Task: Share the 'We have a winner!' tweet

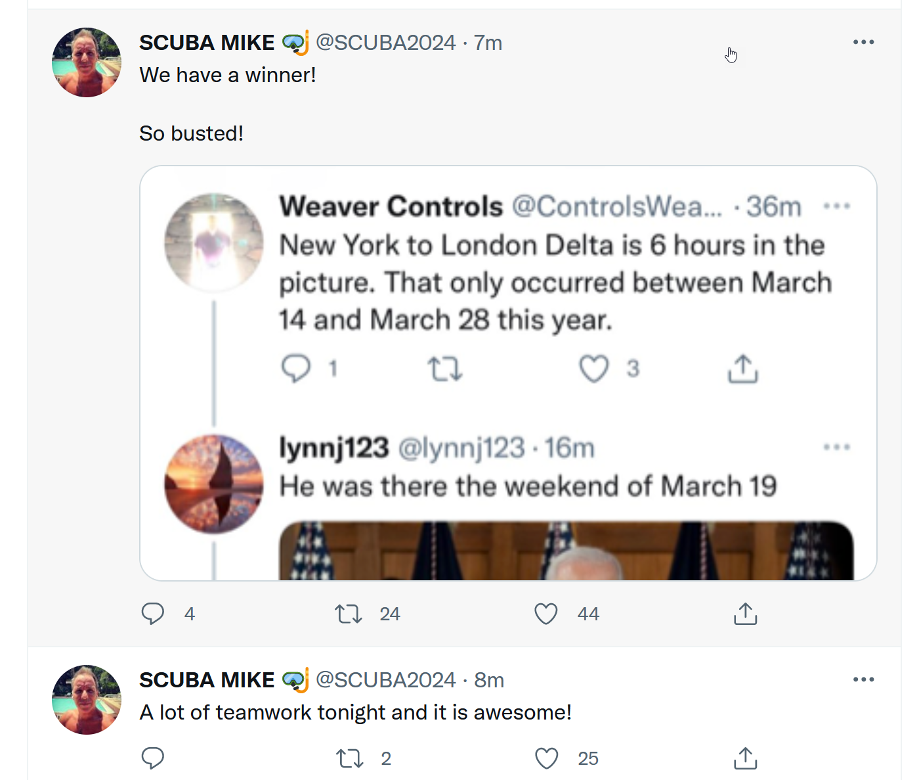Action: click(745, 614)
